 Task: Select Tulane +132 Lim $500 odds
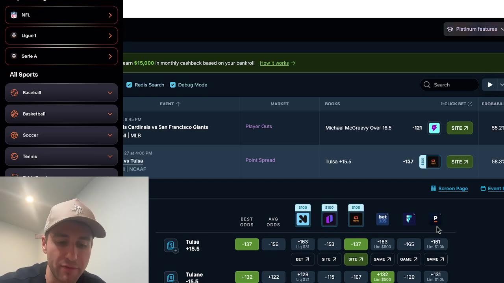click(x=382, y=277)
